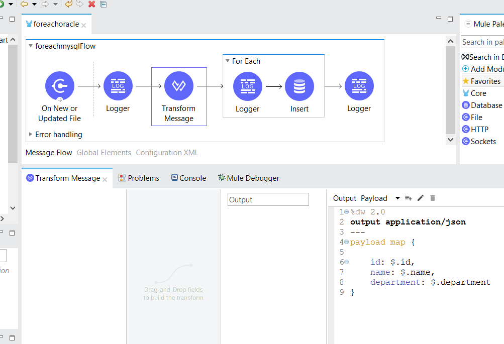Select the On New or Updated File trigger
This screenshot has width=504, height=344.
(x=59, y=86)
